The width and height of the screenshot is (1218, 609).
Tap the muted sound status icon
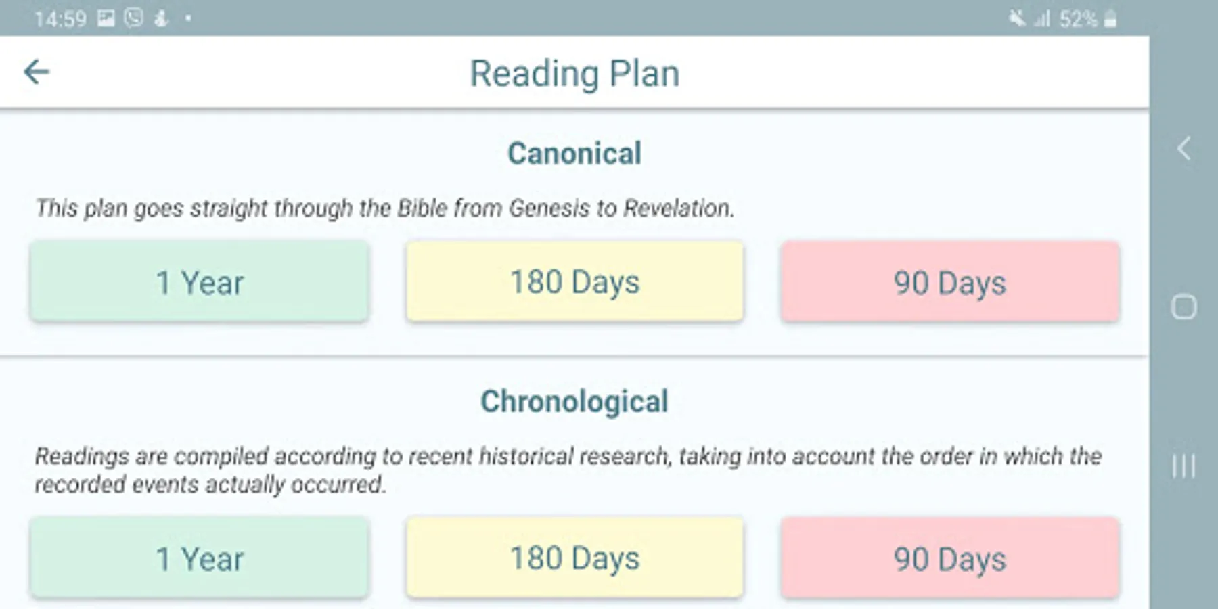pos(1016,18)
